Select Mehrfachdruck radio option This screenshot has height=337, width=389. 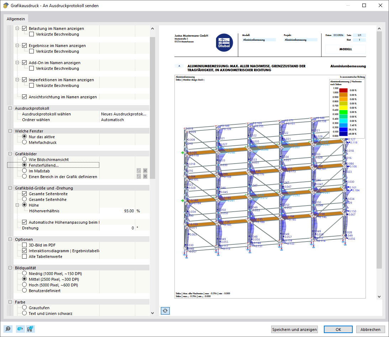(24, 142)
